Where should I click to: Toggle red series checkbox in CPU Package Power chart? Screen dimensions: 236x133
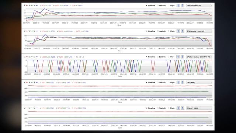25,31
